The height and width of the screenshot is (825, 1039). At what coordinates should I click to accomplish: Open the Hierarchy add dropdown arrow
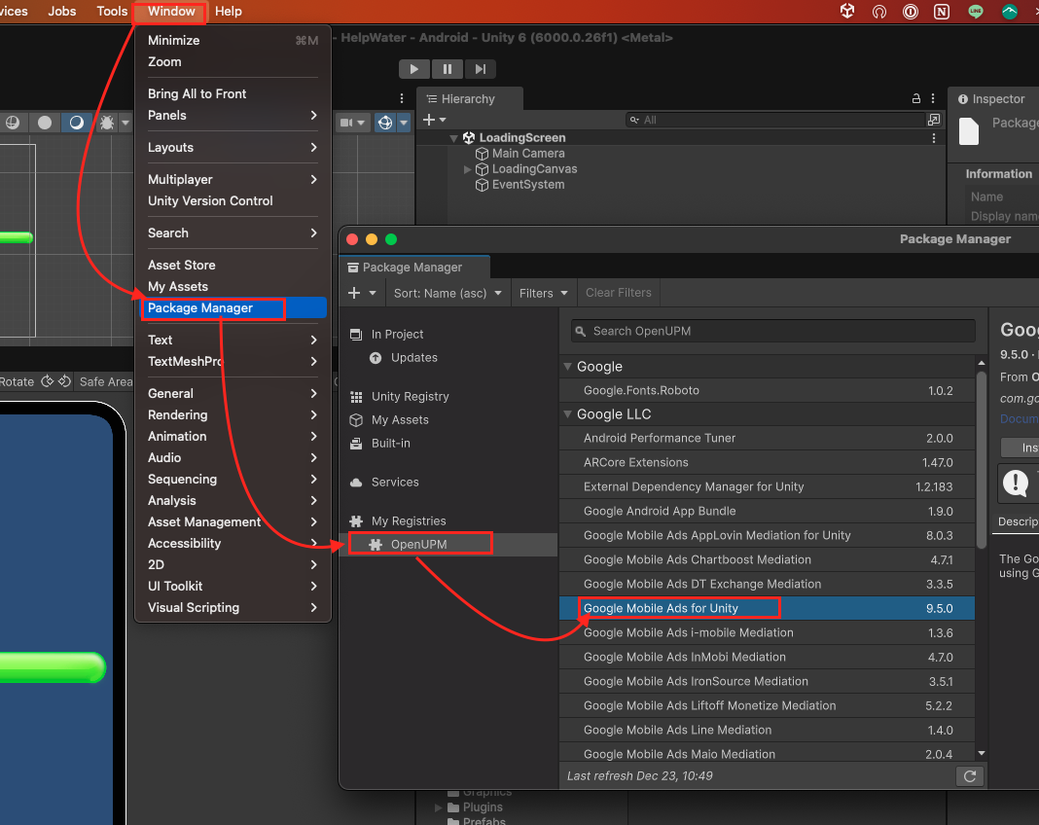click(x=443, y=120)
